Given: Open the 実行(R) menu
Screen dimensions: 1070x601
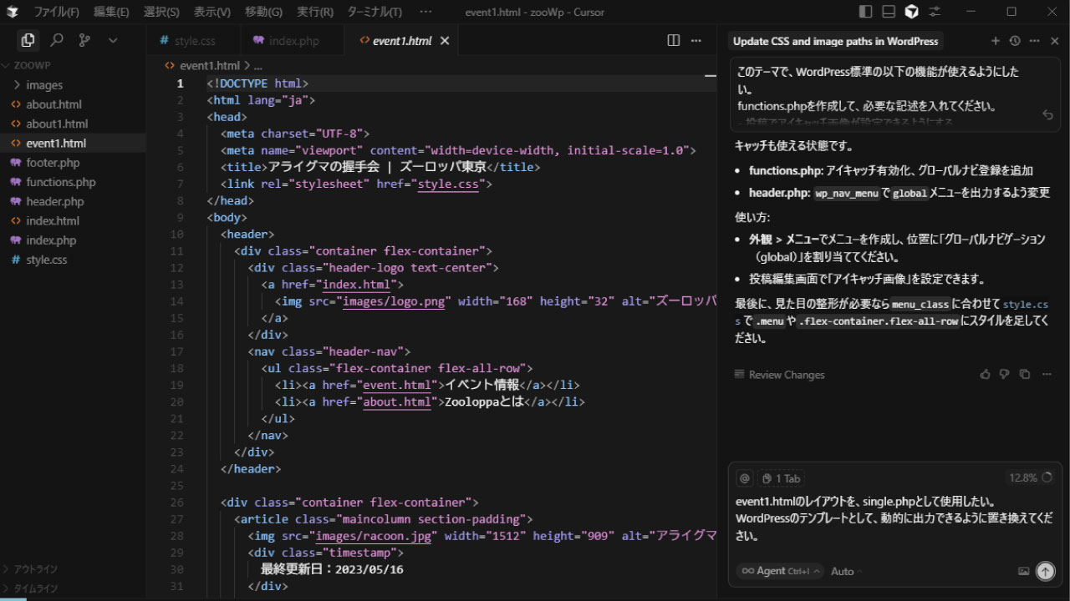Looking at the screenshot, I should [x=315, y=12].
